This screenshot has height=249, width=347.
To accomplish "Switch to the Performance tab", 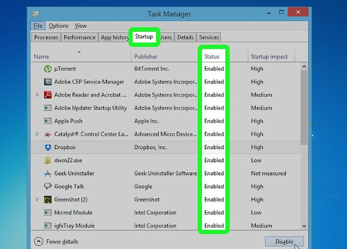I will 79,37.
